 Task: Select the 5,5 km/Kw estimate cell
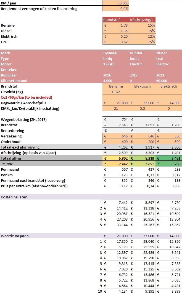pos(142,108)
